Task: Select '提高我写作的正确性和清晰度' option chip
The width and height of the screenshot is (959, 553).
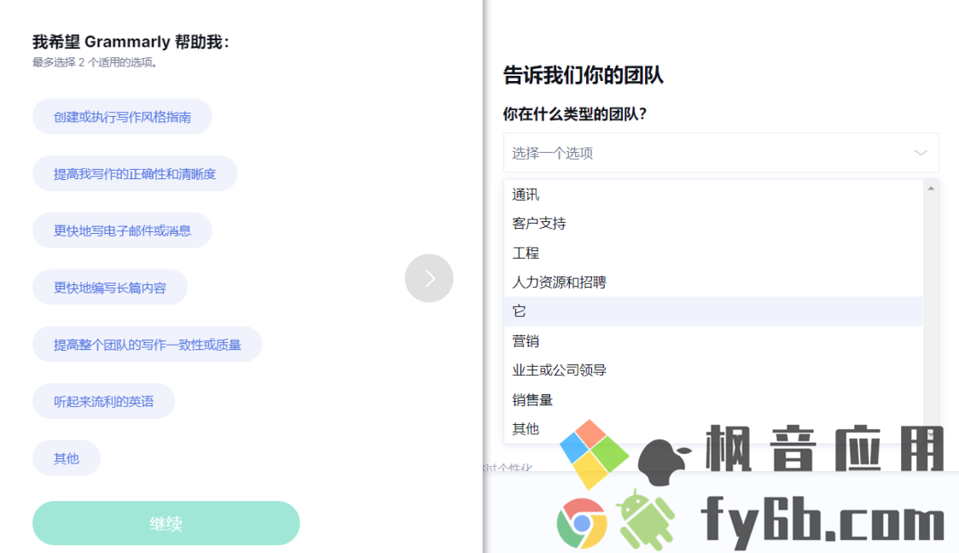Action: tap(135, 174)
